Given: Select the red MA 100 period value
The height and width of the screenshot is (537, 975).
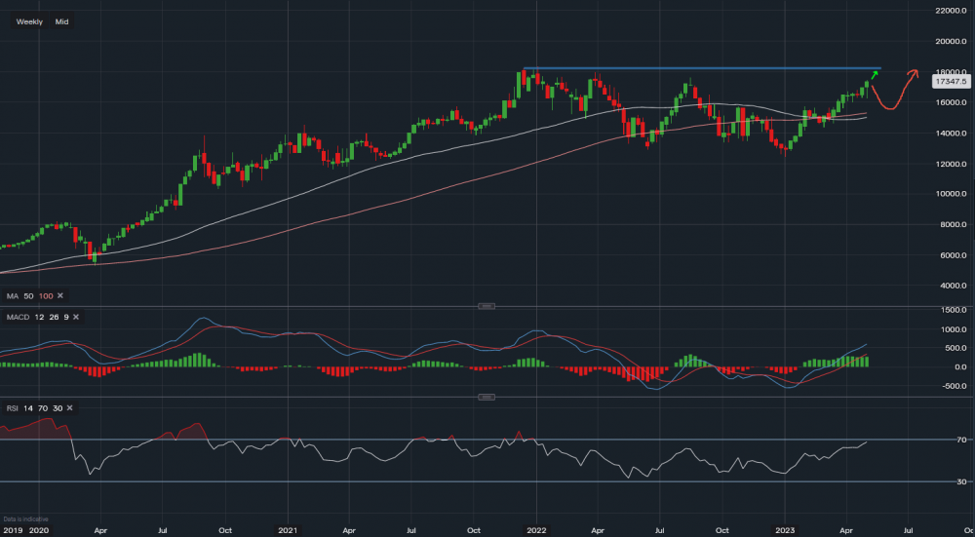Looking at the screenshot, I should pos(43,295).
